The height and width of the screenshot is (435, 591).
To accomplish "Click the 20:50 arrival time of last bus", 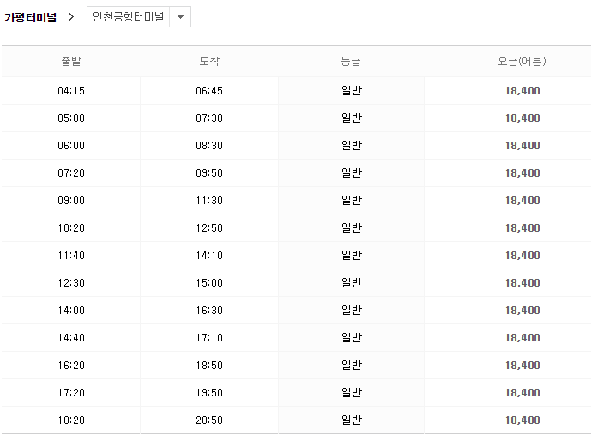I will 209,420.
